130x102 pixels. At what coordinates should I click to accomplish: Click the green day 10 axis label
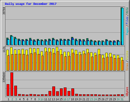click(42, 99)
